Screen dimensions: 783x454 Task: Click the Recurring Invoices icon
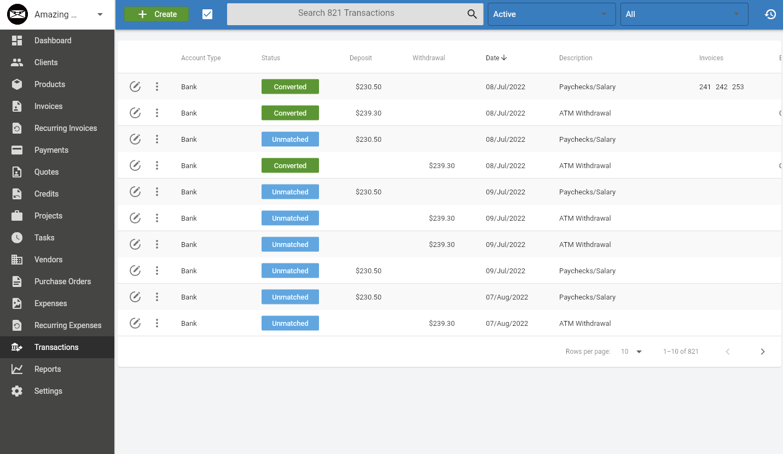coord(17,128)
